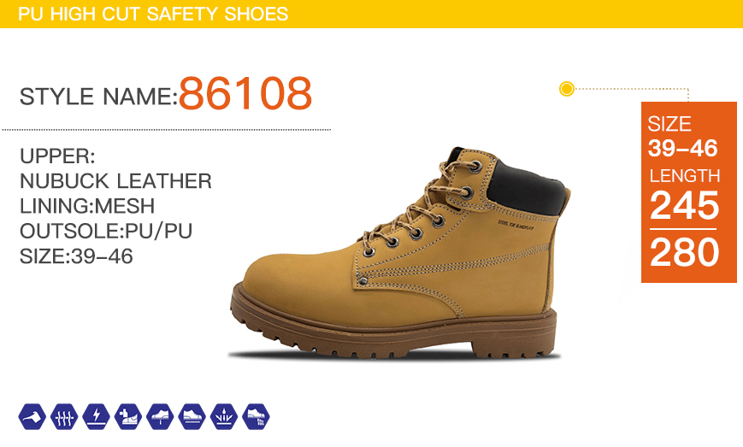Select the breathable wavy-lines hexagon icon
743x447 pixels.
coord(64,417)
